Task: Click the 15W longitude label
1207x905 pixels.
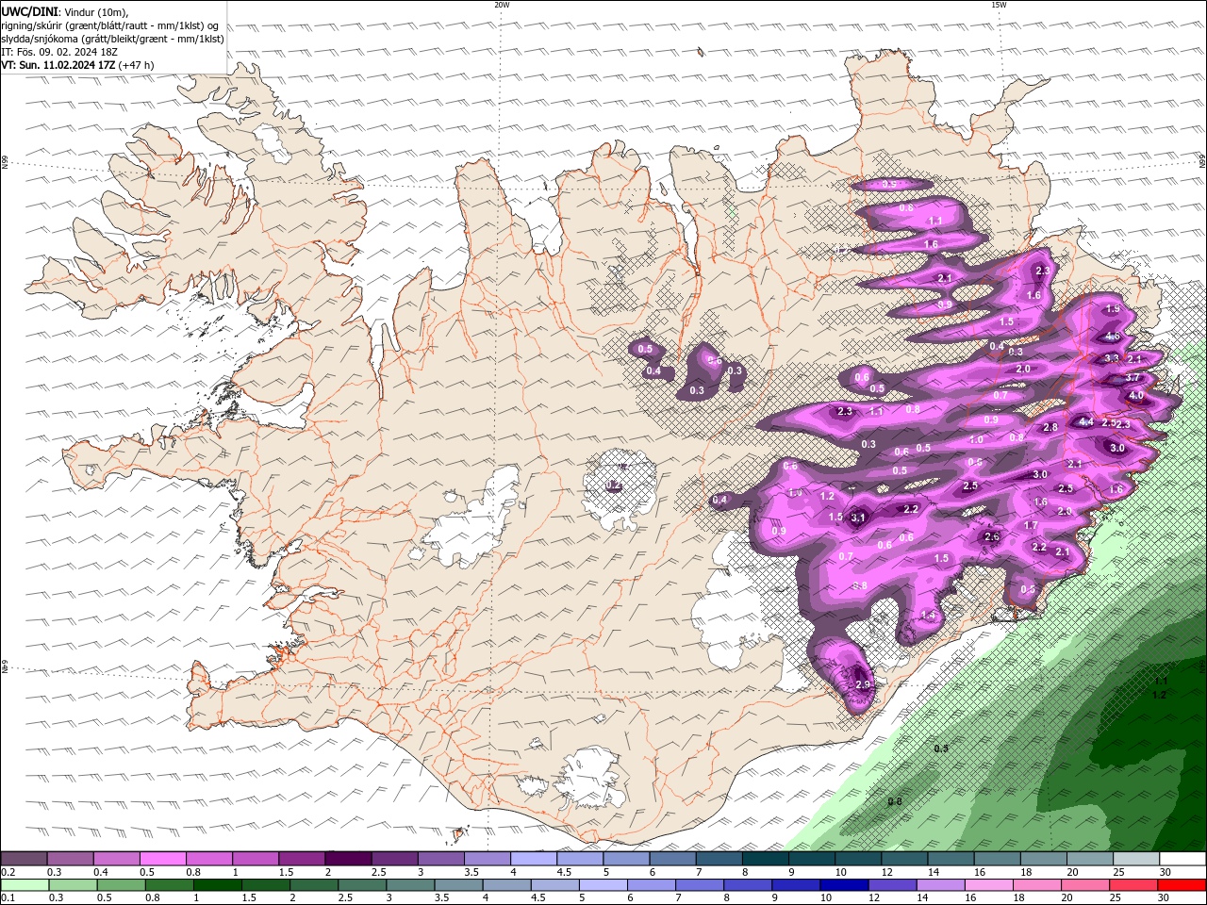Action: (x=999, y=5)
